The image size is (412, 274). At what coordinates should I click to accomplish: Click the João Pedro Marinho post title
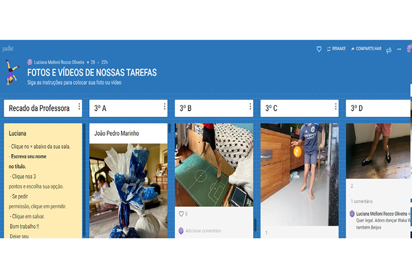click(116, 133)
